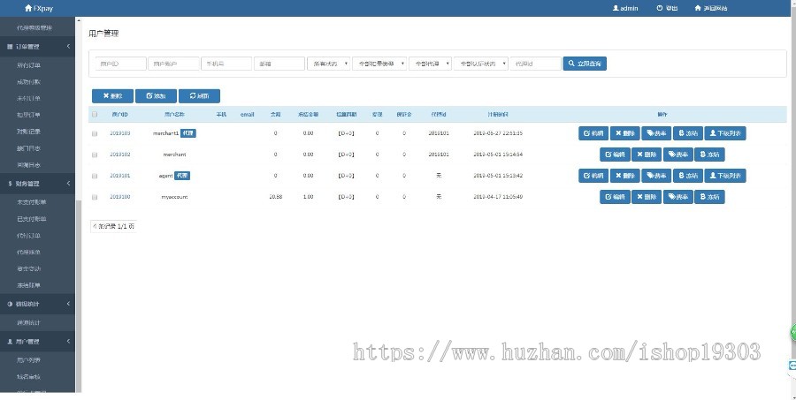796x400 pixels.
Task: Freeze the merchant1 account
Action: 688,133
